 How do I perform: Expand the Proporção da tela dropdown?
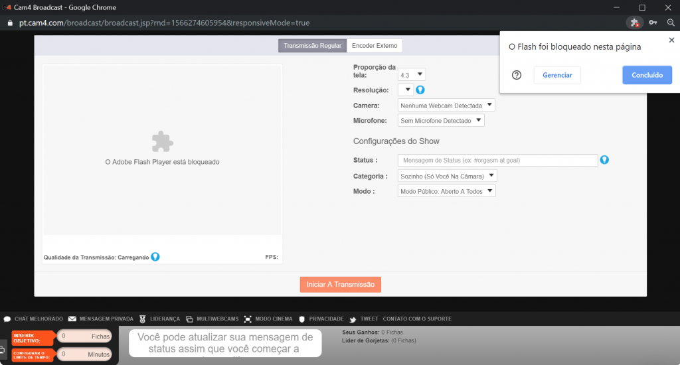coord(412,74)
